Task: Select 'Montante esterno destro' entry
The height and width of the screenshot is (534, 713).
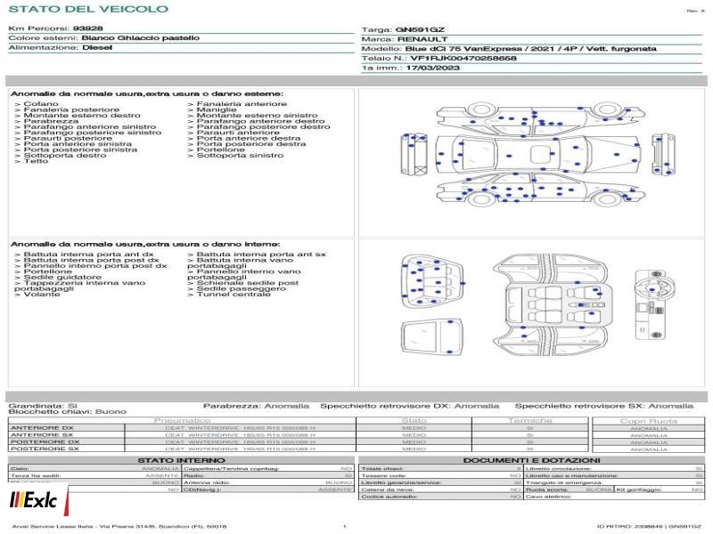Action: point(82,116)
